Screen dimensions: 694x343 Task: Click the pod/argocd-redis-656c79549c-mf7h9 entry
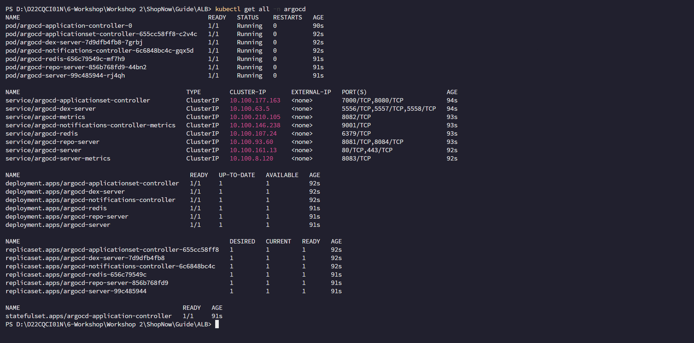[65, 59]
